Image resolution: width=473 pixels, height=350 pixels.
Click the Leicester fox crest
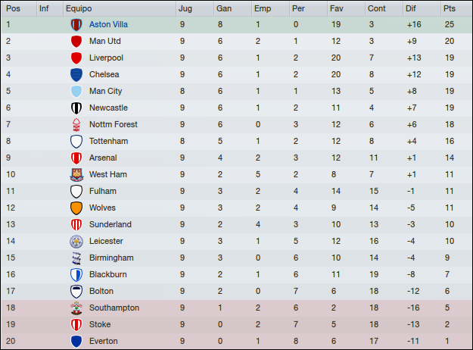(76, 241)
